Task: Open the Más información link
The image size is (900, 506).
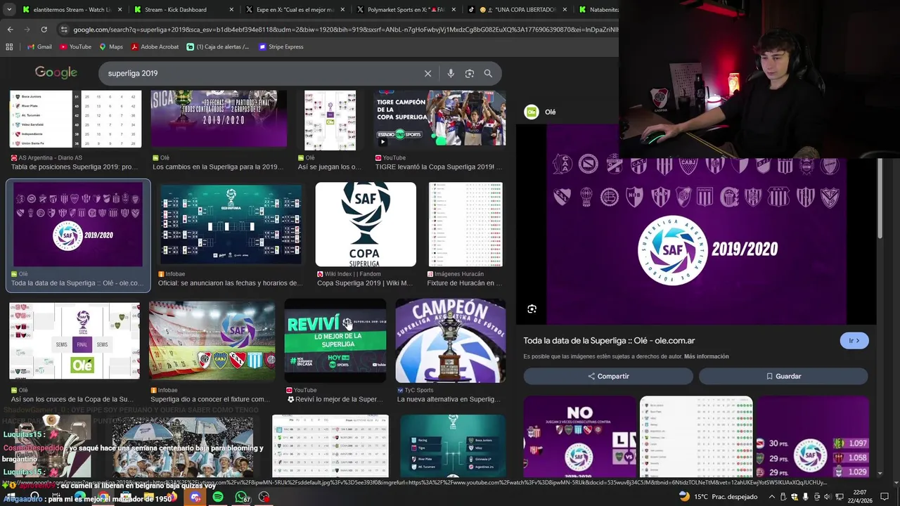Action: (706, 356)
